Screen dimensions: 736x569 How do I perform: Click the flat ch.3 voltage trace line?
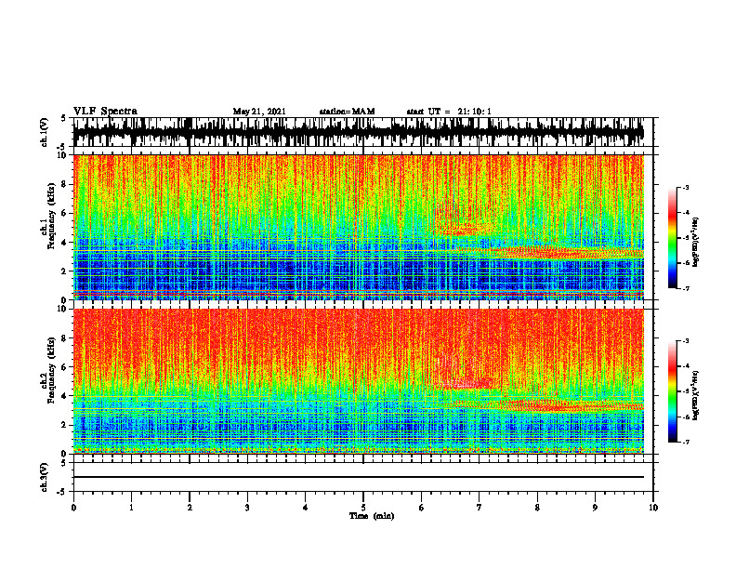click(358, 477)
